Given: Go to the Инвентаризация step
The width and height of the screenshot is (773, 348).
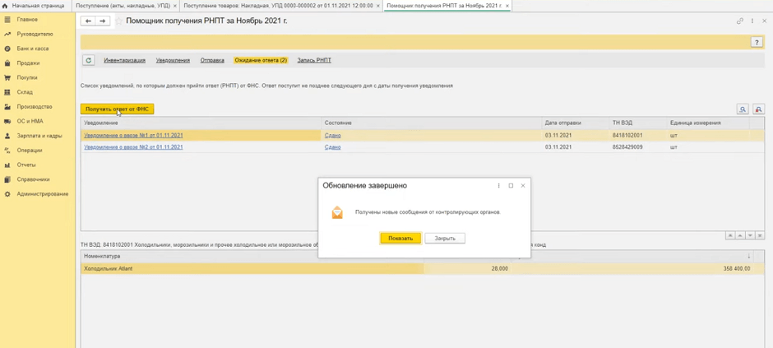Looking at the screenshot, I should tap(124, 60).
